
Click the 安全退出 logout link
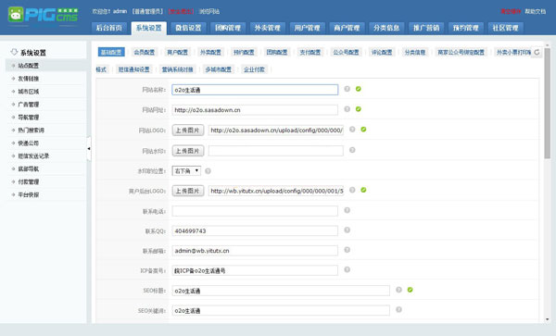[181, 11]
